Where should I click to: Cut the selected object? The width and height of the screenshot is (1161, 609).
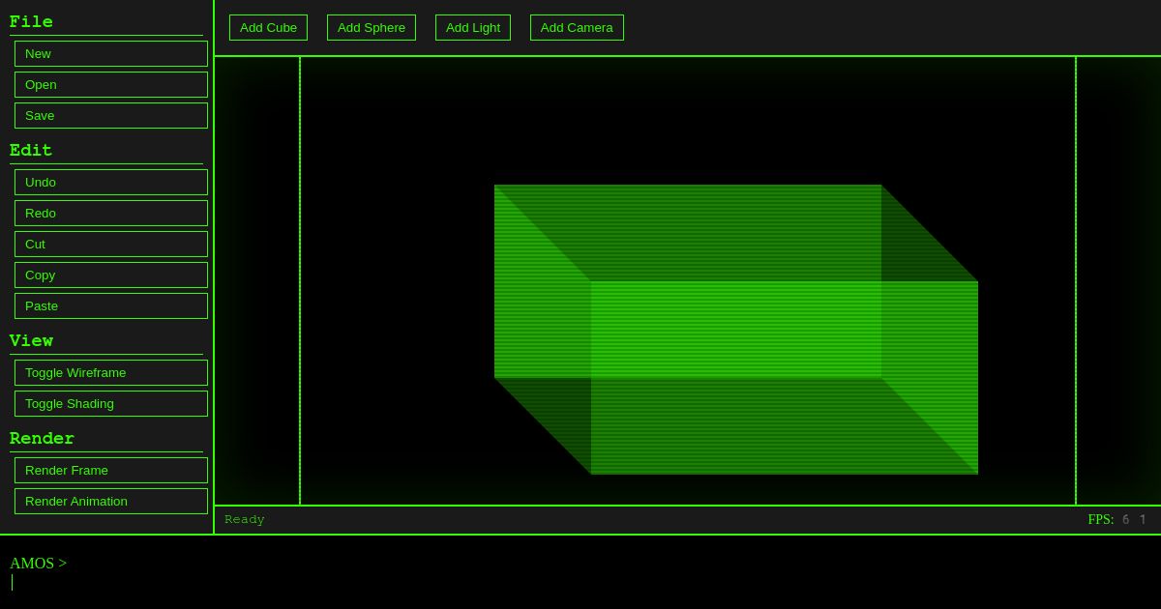pyautogui.click(x=110, y=244)
